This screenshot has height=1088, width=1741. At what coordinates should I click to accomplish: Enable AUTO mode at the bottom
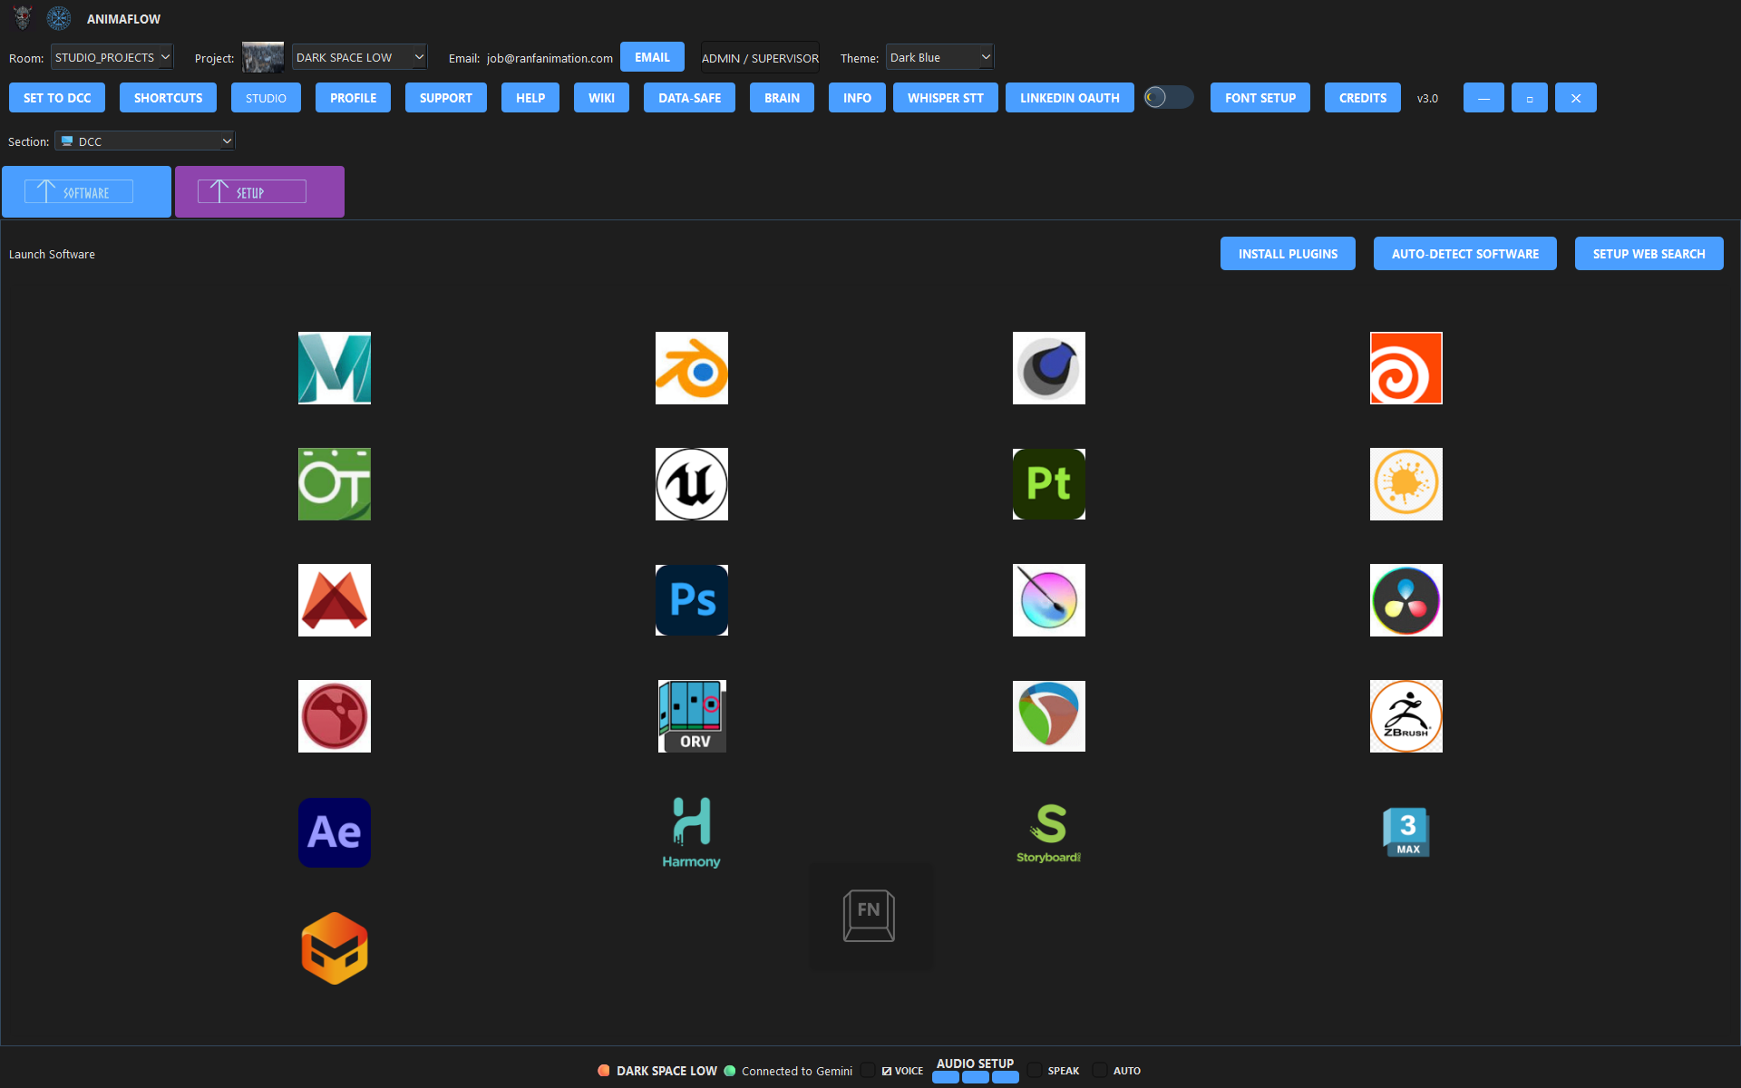click(x=1098, y=1070)
